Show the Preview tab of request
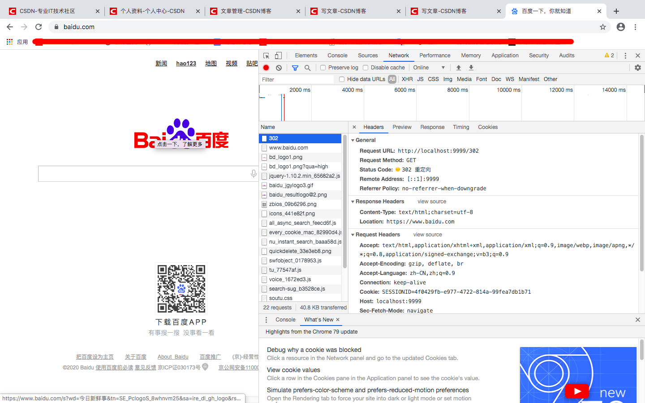The width and height of the screenshot is (645, 403). tap(402, 127)
